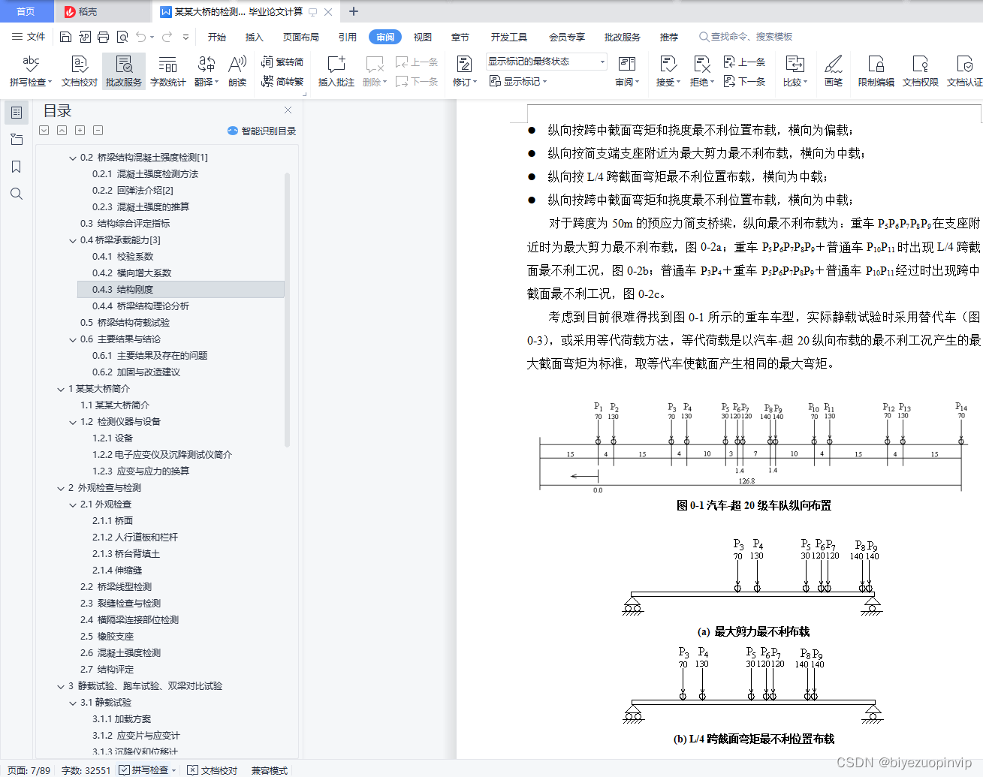Open the outline panel icon in sidebar
The width and height of the screenshot is (983, 777).
point(17,113)
